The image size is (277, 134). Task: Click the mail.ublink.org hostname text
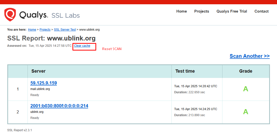pyautogui.click(x=40, y=89)
